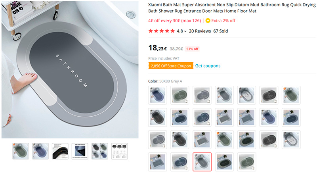Click the gold coin icon beside Extra 2% off
The image size is (317, 173).
coord(208,21)
